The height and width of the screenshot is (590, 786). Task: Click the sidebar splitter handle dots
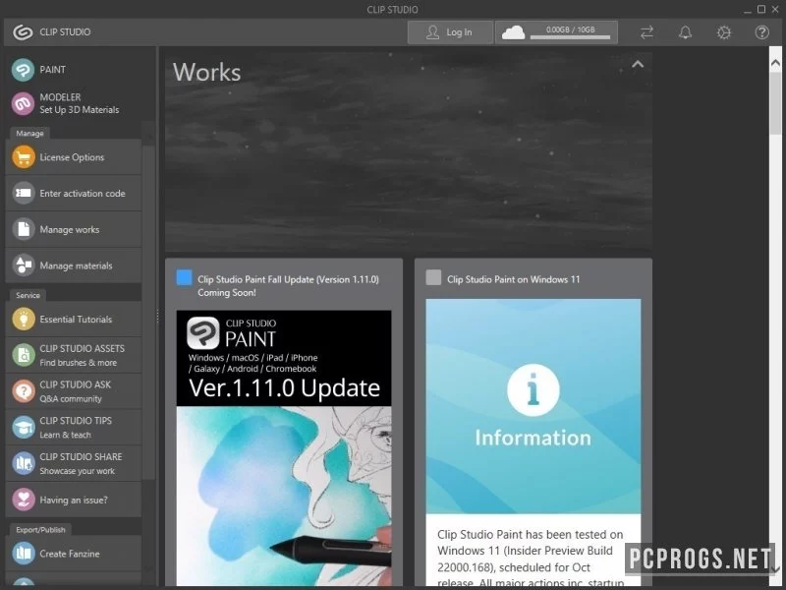coord(157,316)
